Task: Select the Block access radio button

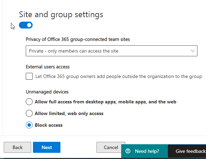Action: pyautogui.click(x=29, y=125)
